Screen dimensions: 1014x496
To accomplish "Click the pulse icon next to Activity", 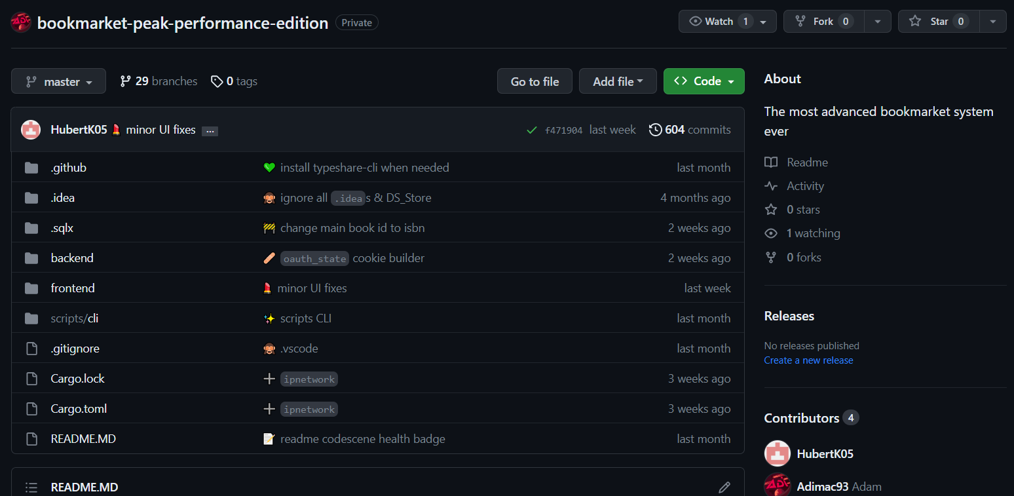I will click(771, 186).
